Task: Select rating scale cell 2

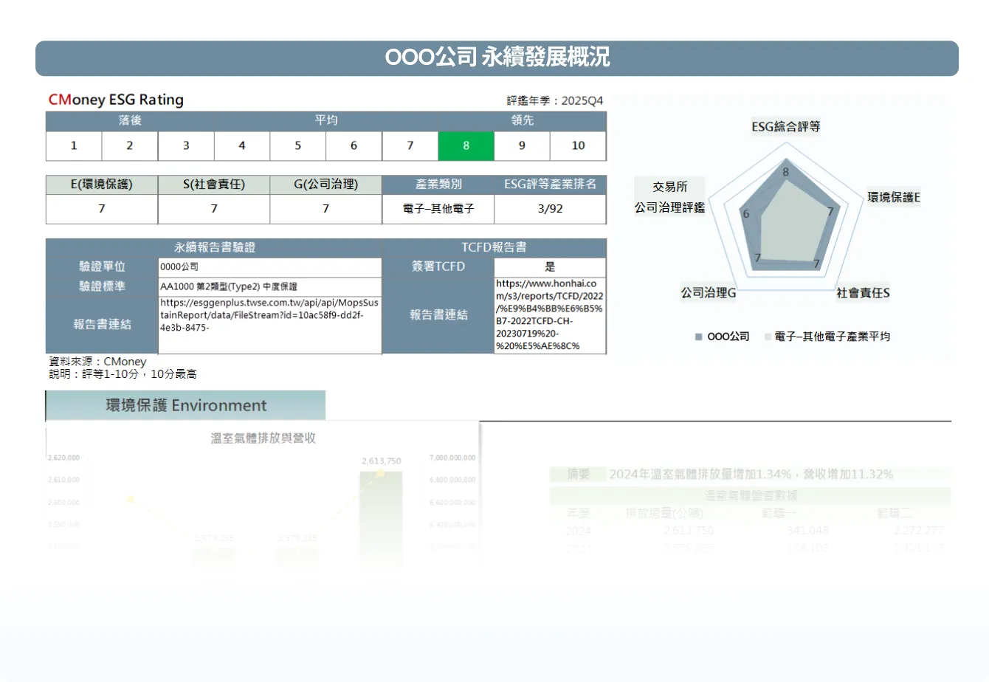Action: click(x=130, y=145)
